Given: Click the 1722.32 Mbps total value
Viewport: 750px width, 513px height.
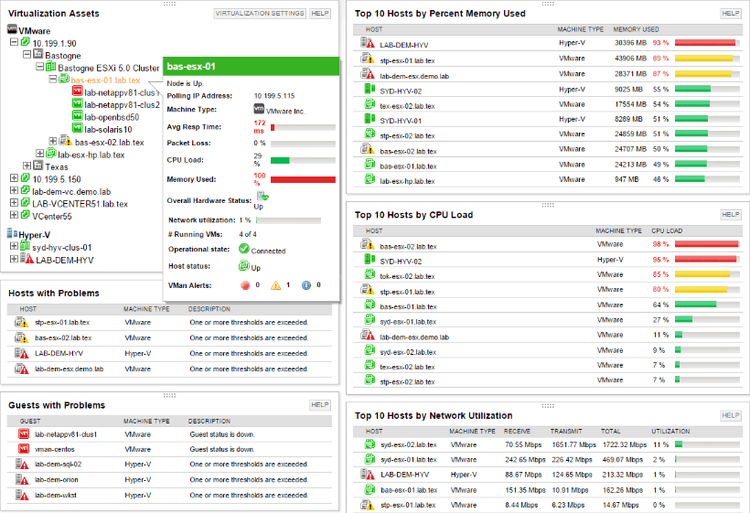Looking at the screenshot, I should (x=624, y=444).
